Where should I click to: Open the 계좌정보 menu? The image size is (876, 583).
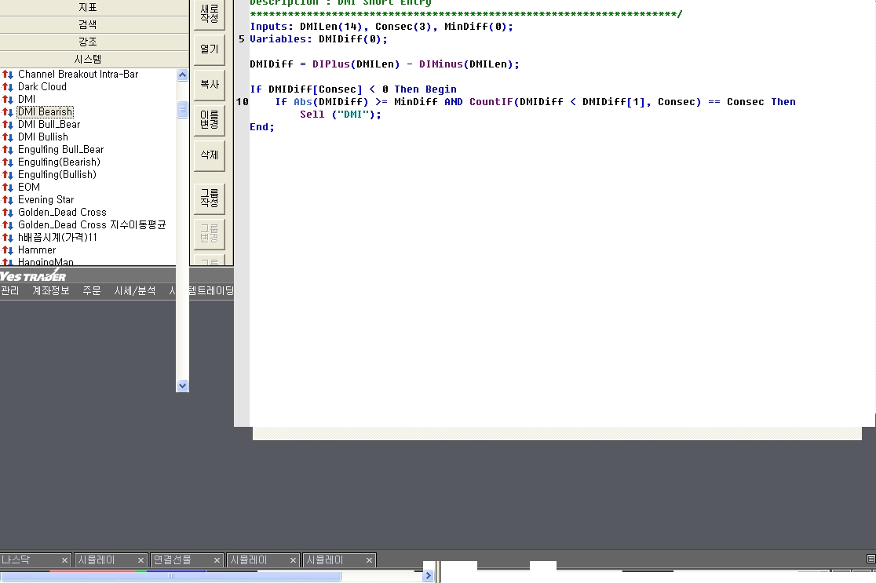pos(51,291)
